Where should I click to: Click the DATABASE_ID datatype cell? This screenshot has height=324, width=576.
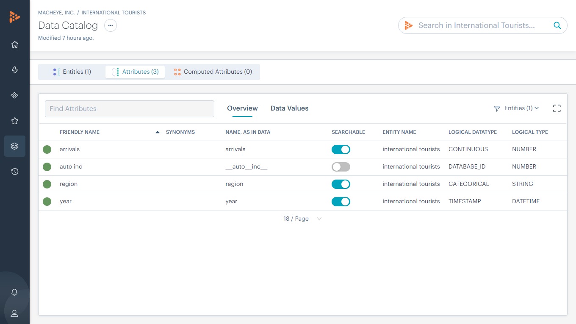click(467, 167)
